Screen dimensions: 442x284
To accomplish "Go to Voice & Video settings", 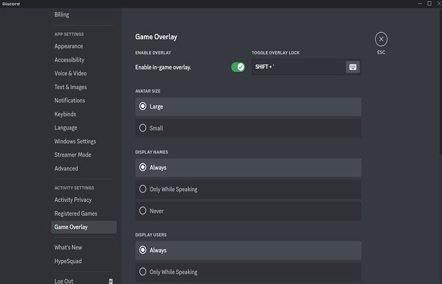I will pos(71,73).
